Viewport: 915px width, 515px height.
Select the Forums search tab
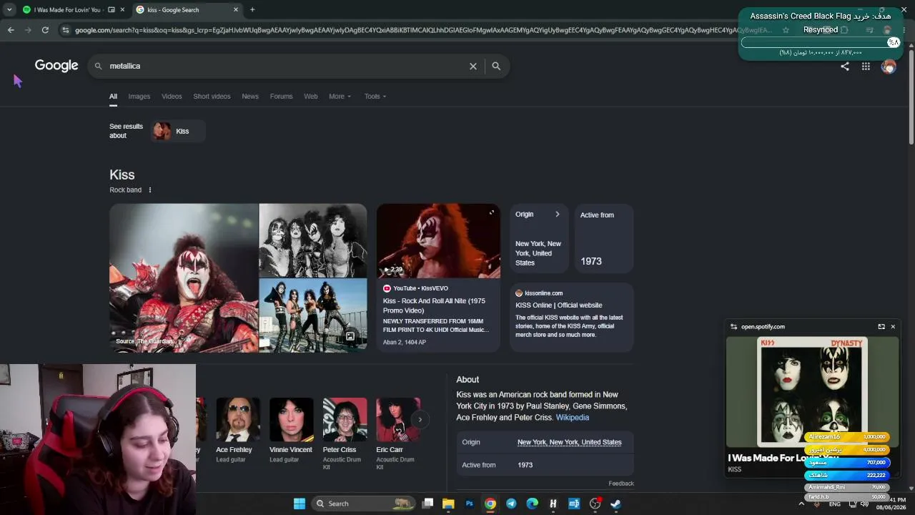pos(281,97)
